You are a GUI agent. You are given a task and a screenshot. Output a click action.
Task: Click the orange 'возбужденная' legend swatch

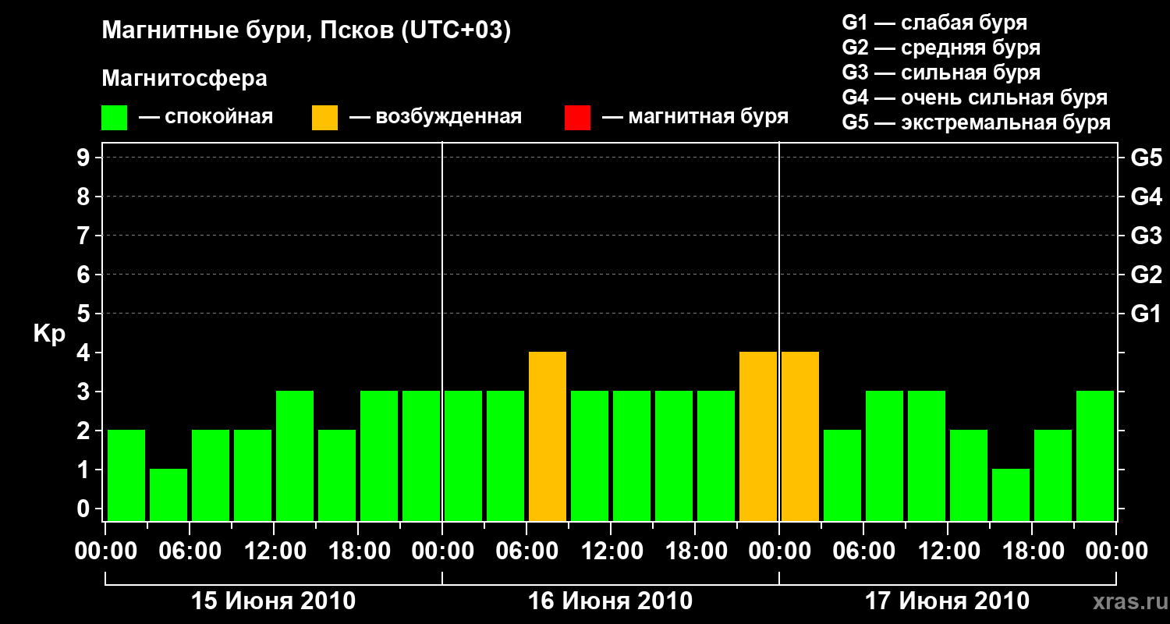point(325,118)
